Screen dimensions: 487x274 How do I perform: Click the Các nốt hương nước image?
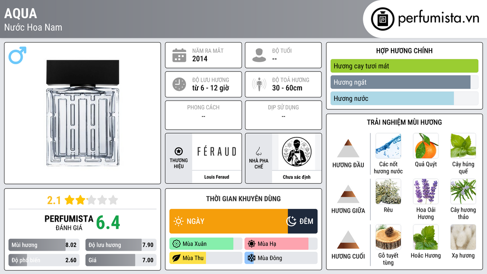click(388, 146)
